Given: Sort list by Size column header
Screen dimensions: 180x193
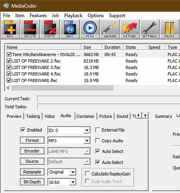Looking at the screenshot, I should pos(92,47).
